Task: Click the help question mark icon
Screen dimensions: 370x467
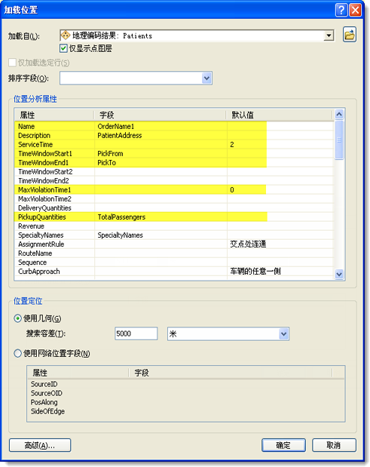Action: point(341,10)
